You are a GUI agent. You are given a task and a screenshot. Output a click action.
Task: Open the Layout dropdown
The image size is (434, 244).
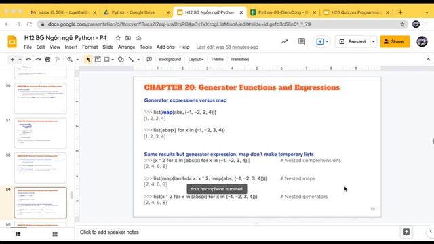pyautogui.click(x=196, y=59)
